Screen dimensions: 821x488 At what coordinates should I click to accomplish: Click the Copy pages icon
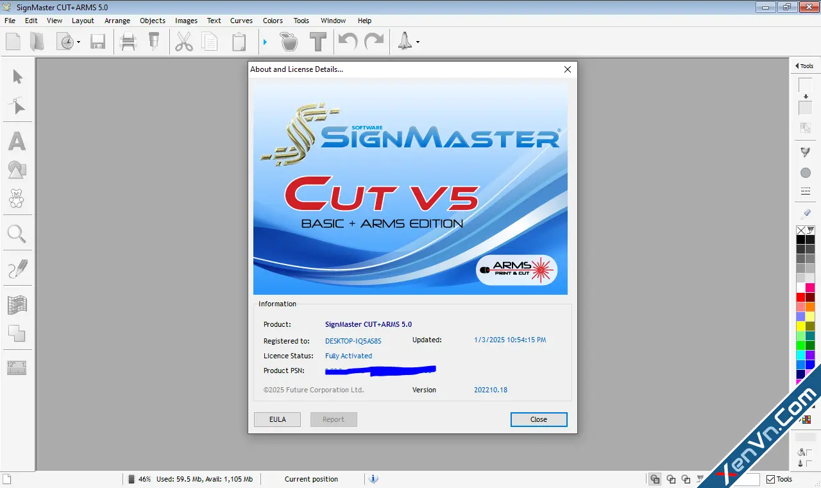210,42
